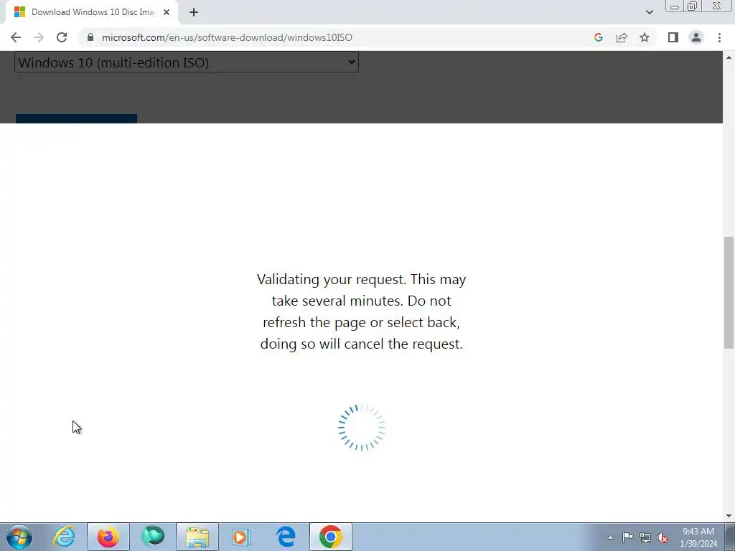
Task: Open the media player taskbar icon
Action: [241, 537]
